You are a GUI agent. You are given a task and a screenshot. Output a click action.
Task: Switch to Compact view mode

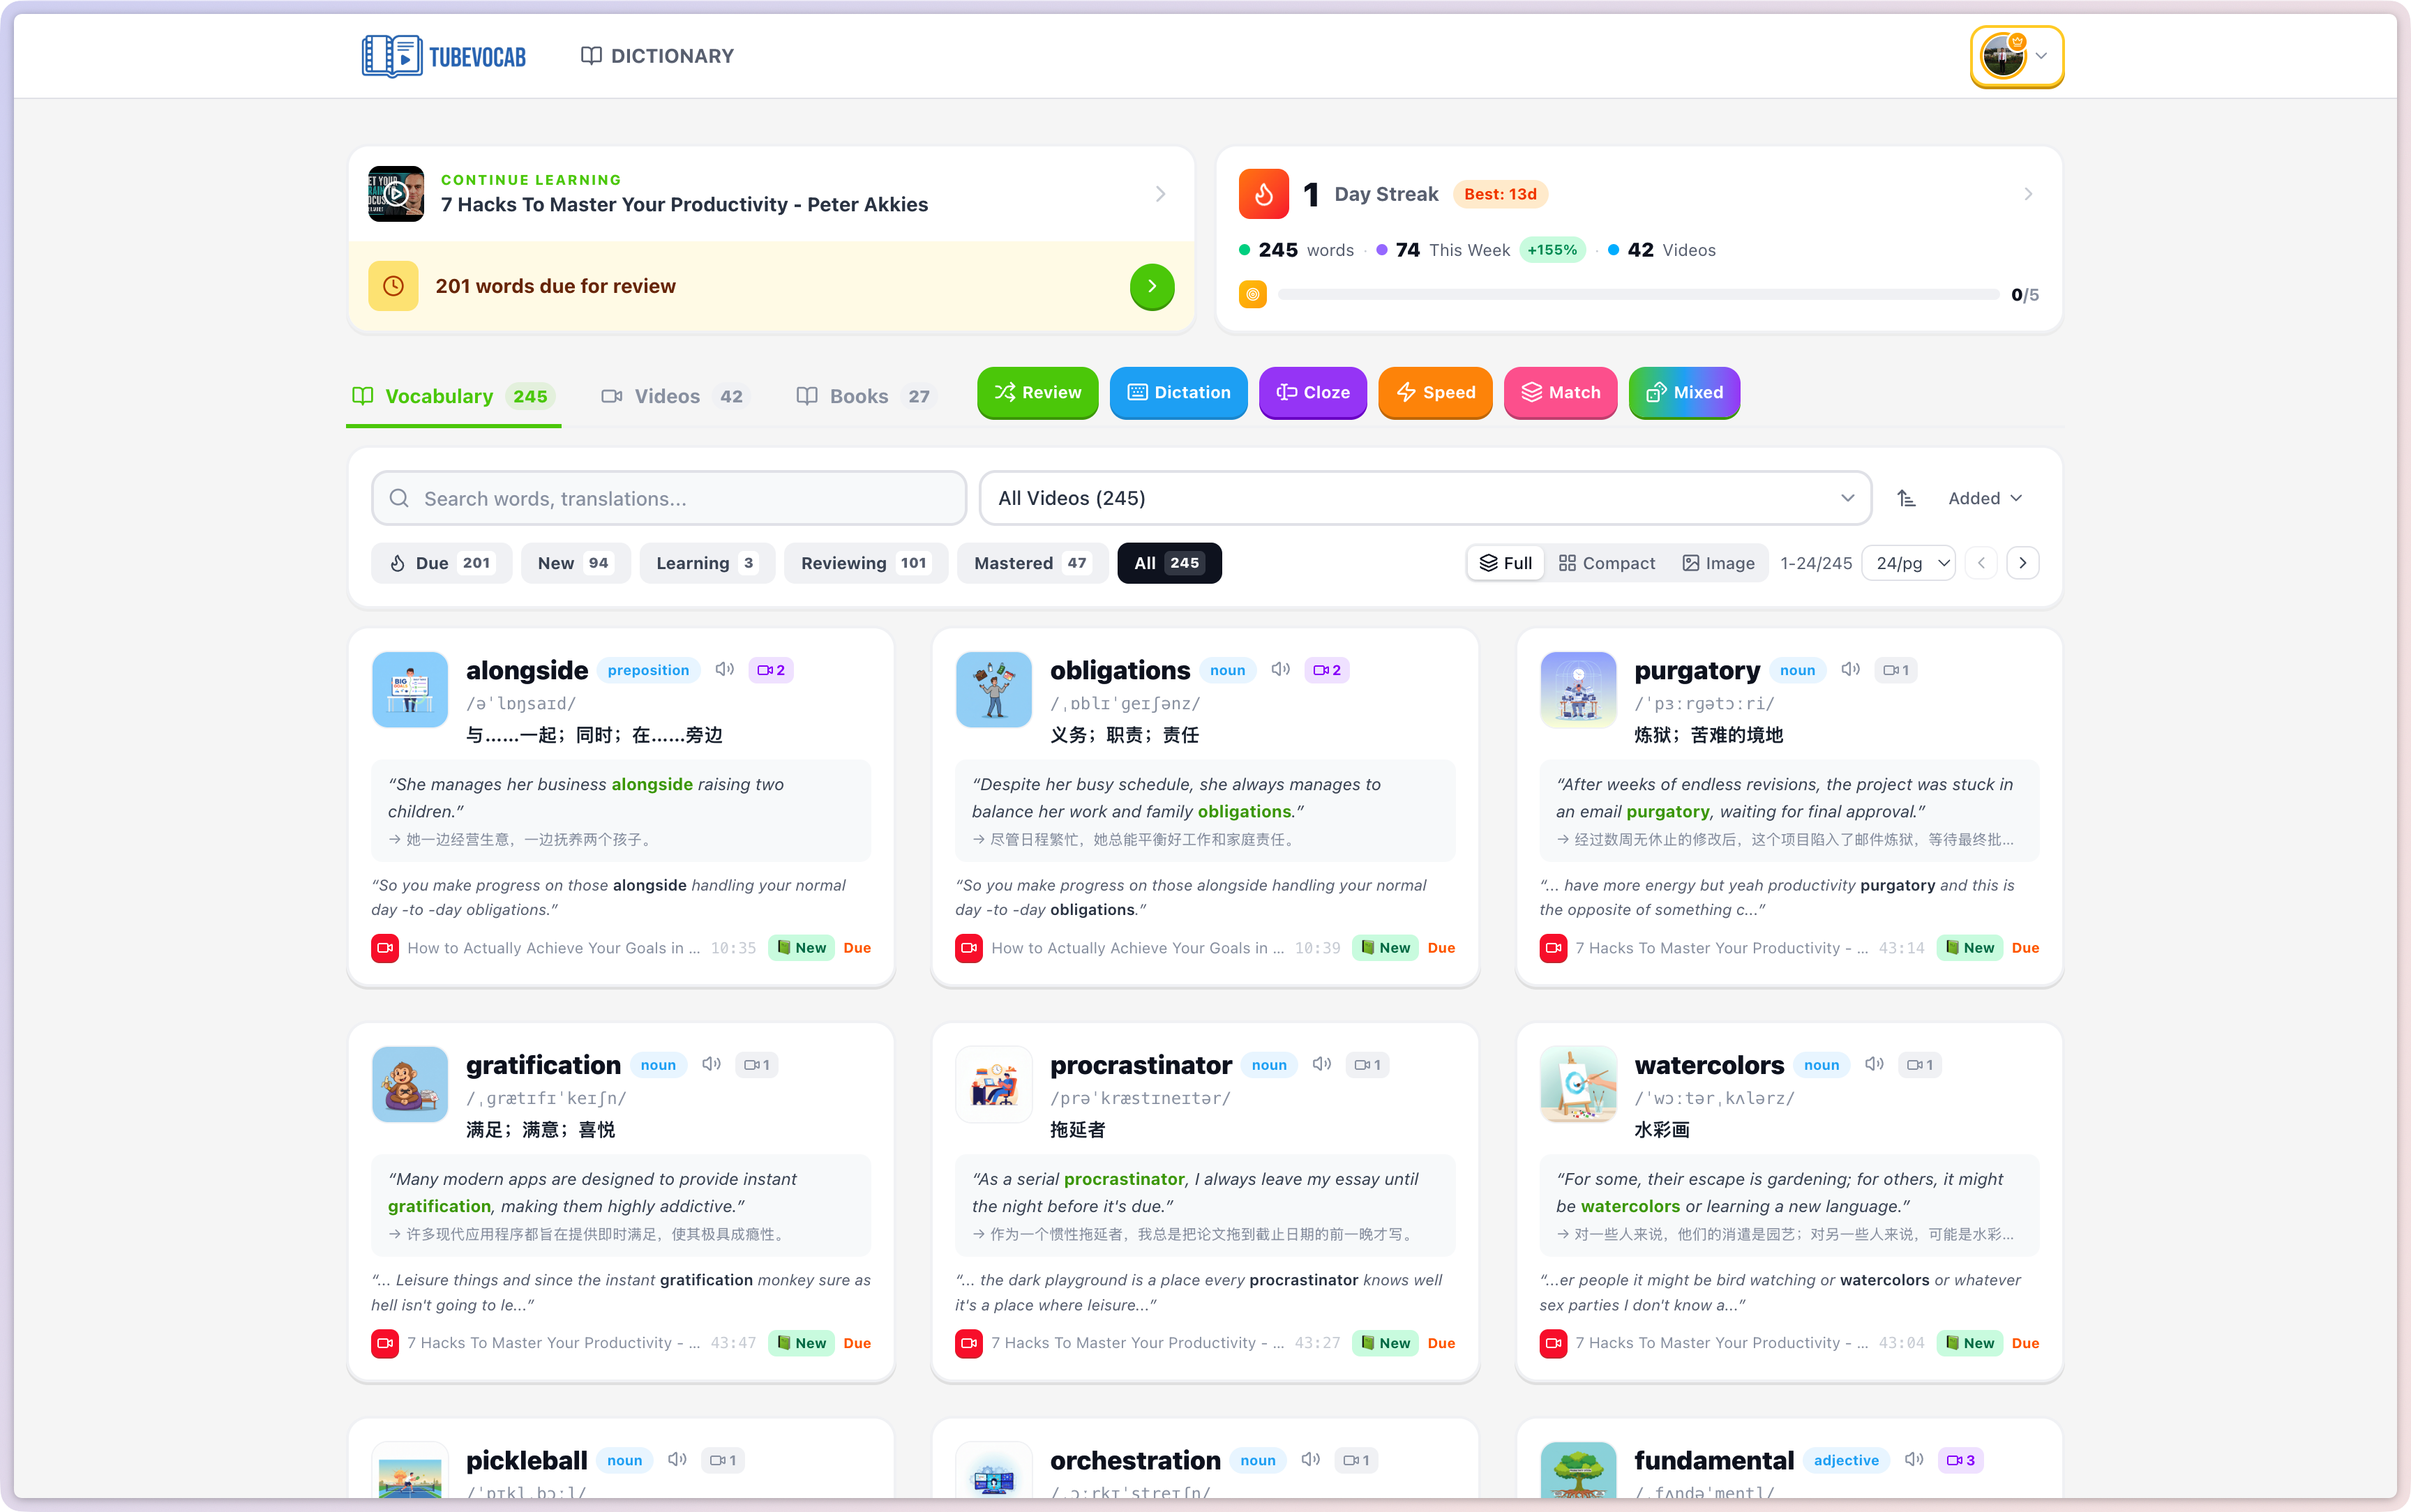coord(1606,563)
